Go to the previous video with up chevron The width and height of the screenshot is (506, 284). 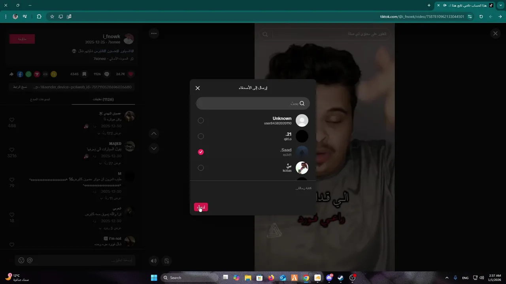coord(154,133)
